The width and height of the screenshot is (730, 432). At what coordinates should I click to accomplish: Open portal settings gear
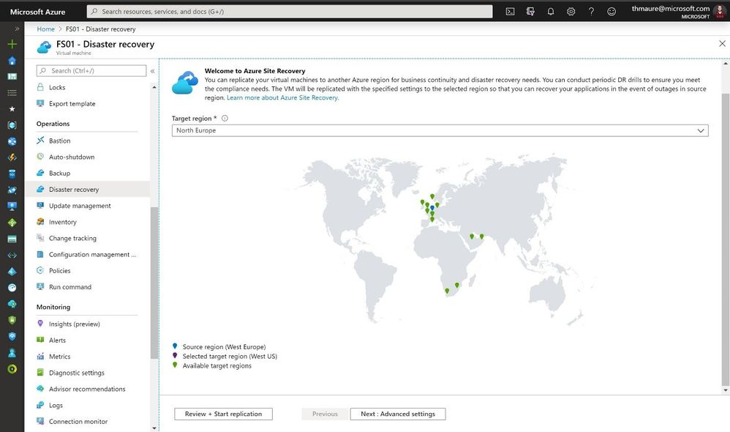tap(571, 12)
